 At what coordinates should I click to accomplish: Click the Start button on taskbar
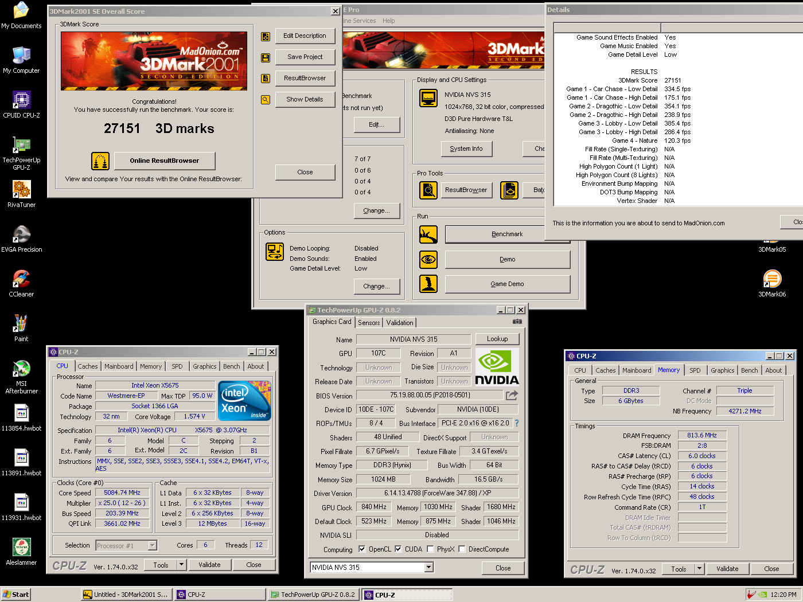coord(16,595)
